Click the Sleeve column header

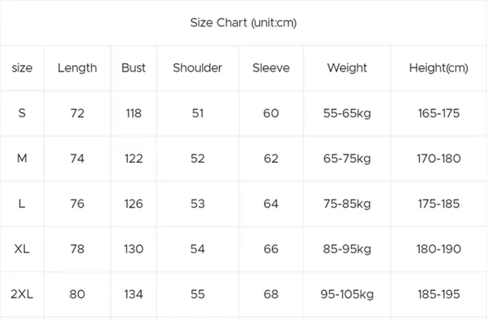pyautogui.click(x=271, y=68)
